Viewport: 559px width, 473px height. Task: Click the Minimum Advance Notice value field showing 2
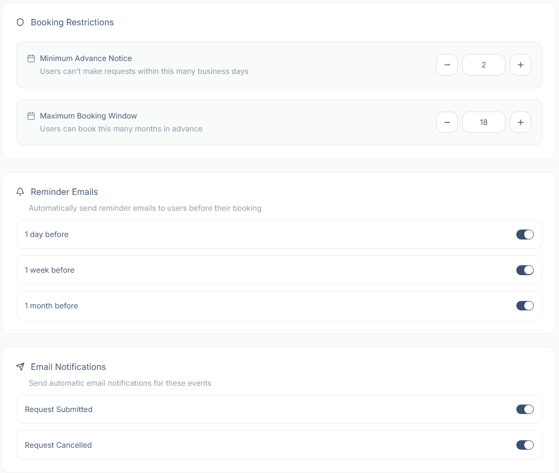[484, 65]
